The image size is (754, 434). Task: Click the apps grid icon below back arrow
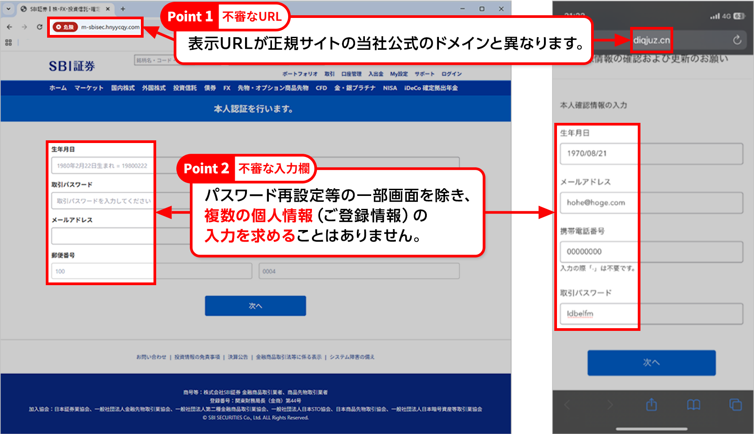pyautogui.click(x=9, y=43)
